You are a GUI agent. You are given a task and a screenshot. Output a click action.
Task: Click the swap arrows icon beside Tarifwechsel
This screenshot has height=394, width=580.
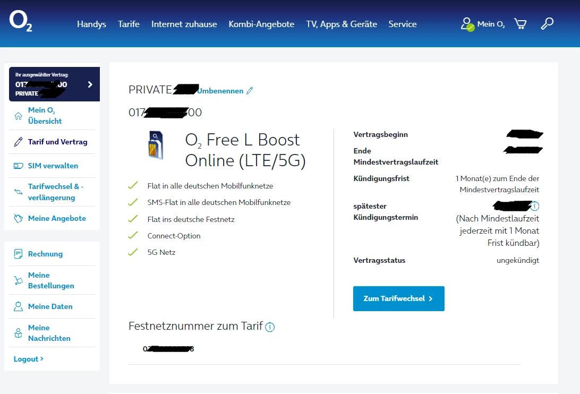(x=18, y=192)
